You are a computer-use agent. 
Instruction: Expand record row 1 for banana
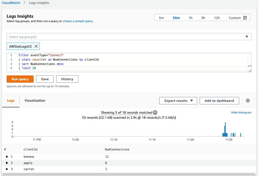[x=7, y=156]
